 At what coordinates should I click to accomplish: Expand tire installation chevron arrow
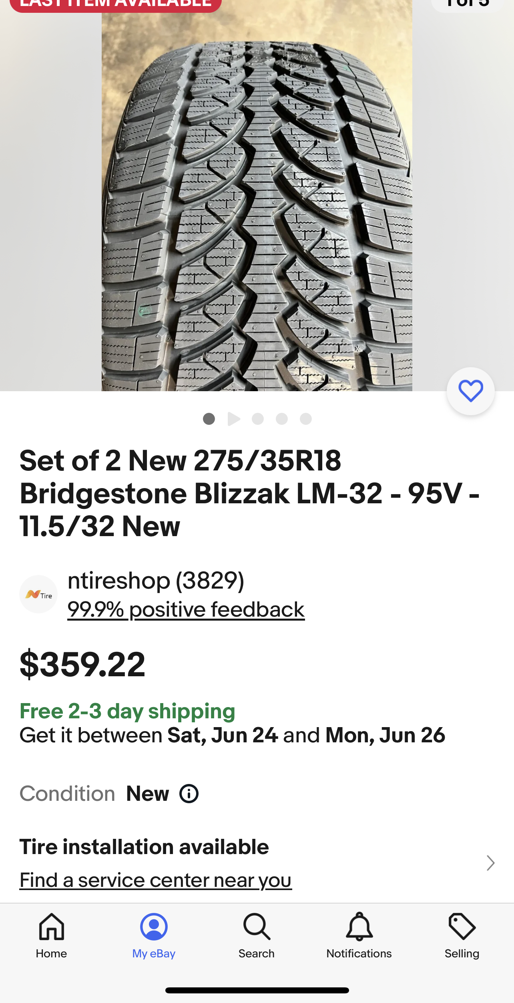pyautogui.click(x=490, y=863)
